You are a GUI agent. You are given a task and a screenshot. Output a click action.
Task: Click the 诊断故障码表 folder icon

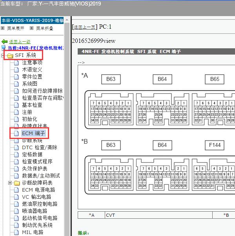[x=17, y=183]
